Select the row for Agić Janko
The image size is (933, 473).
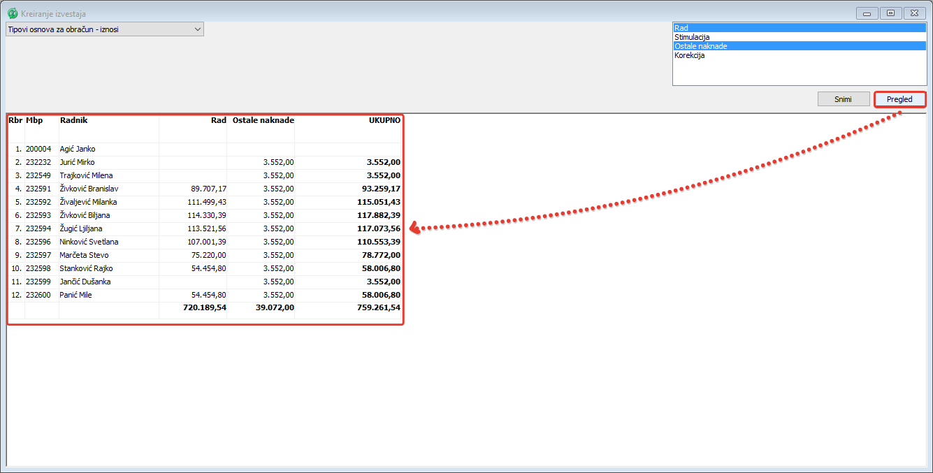coord(78,149)
